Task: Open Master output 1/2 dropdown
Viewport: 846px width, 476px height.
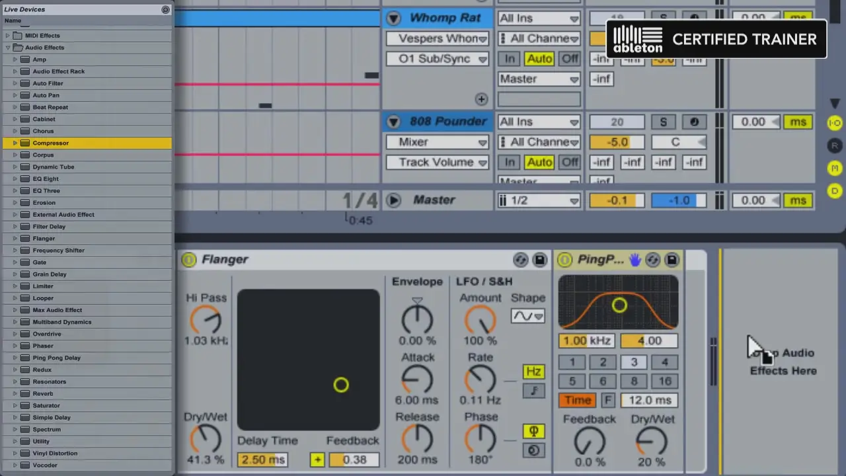Action: pos(539,200)
